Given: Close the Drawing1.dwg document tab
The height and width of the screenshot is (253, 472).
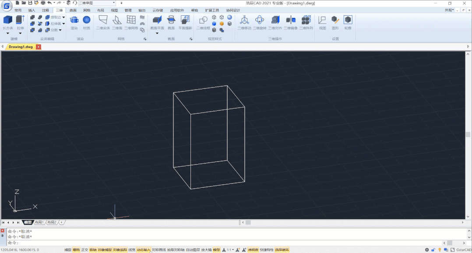Looking at the screenshot, I should (x=38, y=47).
